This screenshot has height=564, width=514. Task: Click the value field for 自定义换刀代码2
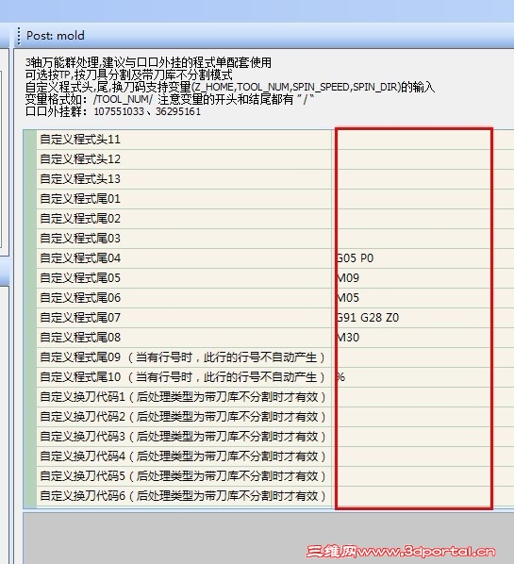coord(423,417)
